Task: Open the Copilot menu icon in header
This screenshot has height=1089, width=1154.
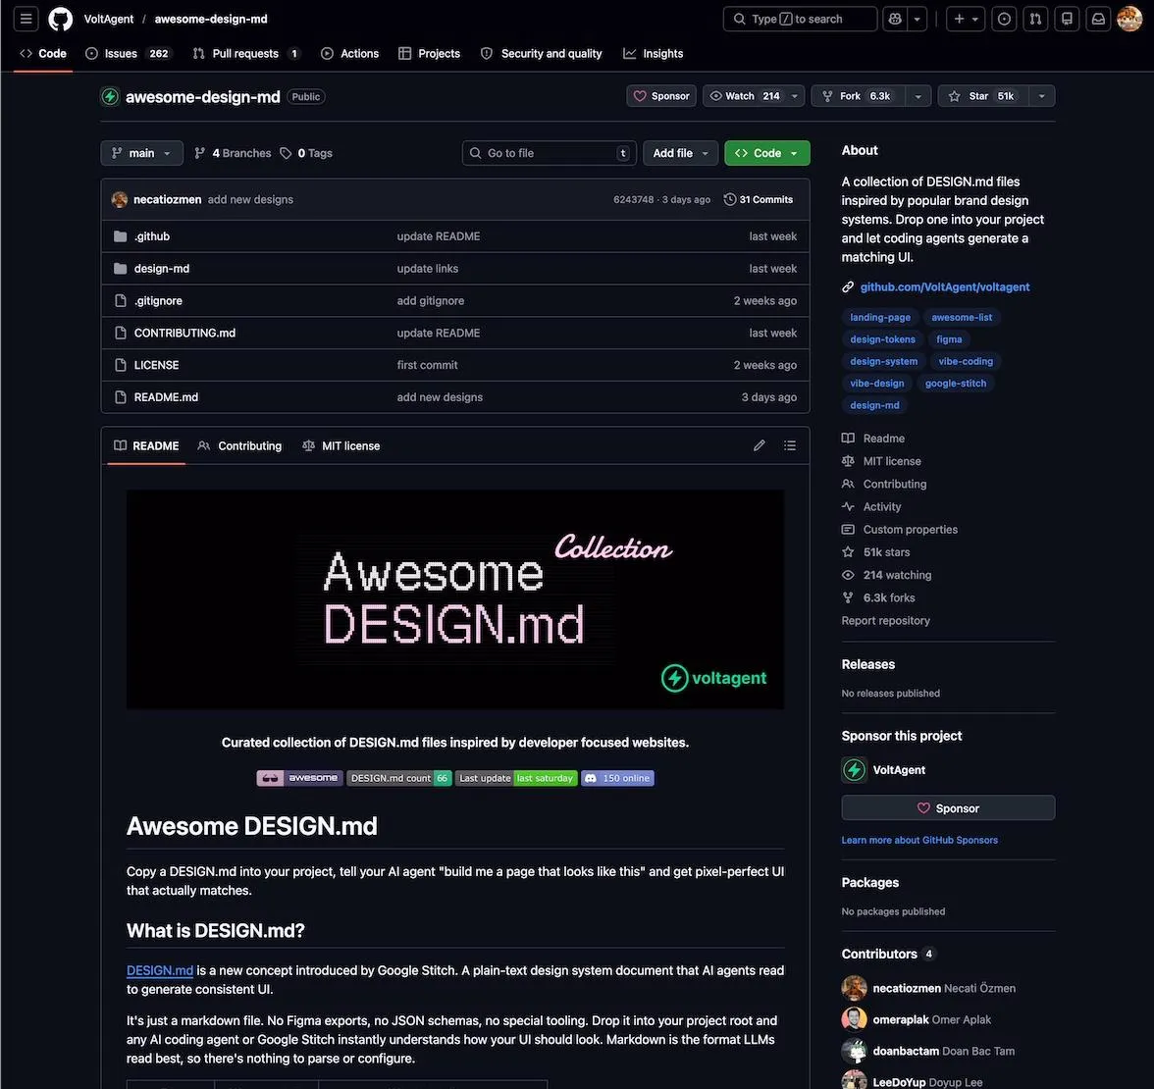Action: point(893,18)
